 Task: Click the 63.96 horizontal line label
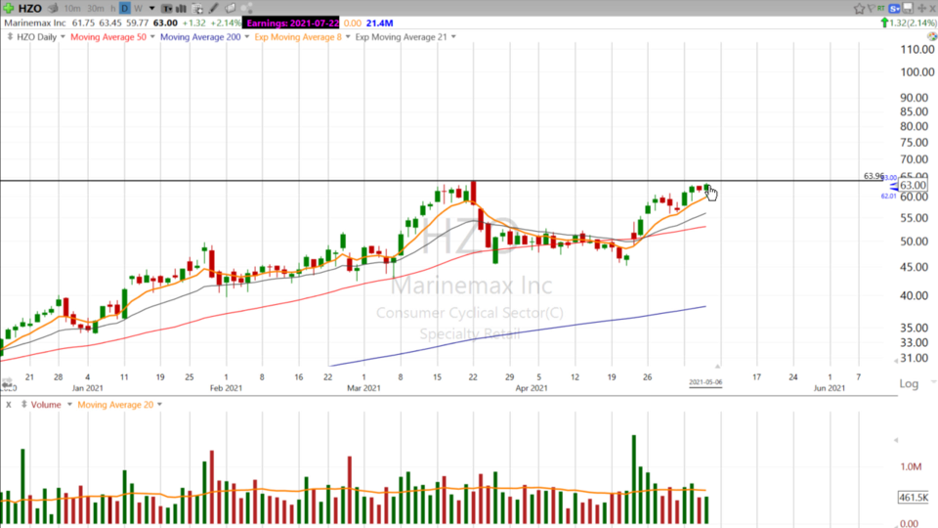coord(874,176)
